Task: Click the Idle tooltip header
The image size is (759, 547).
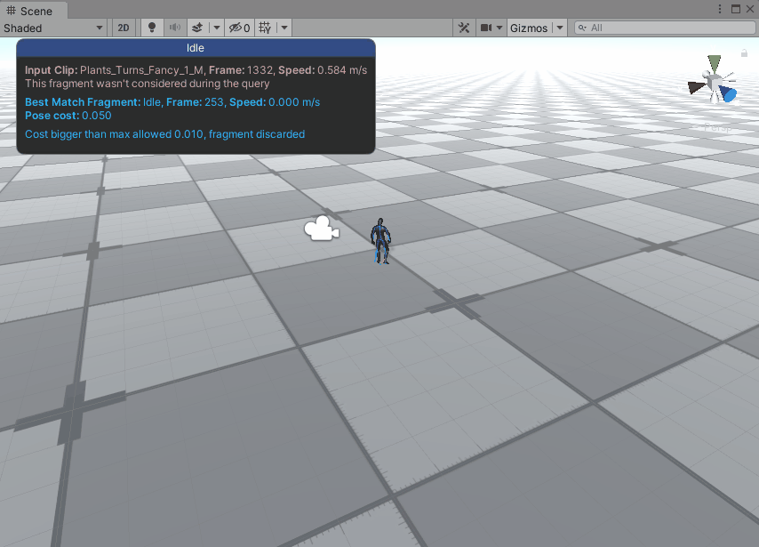Action: 196,48
